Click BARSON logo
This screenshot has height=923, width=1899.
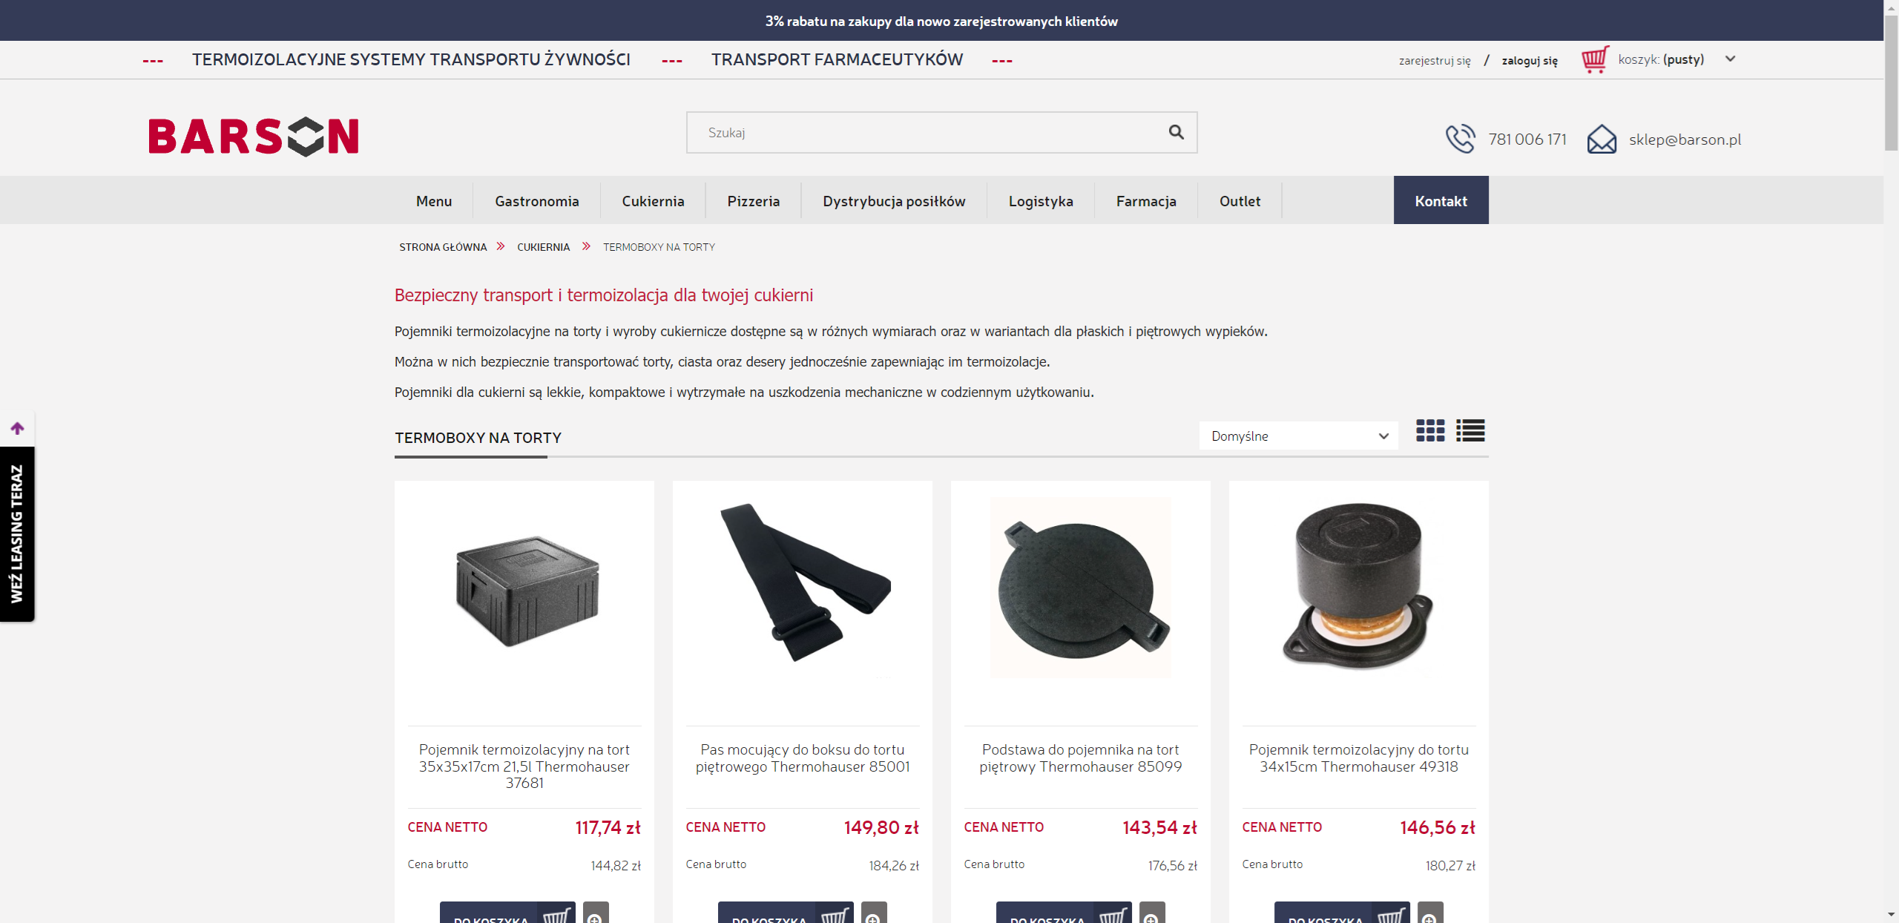[254, 137]
